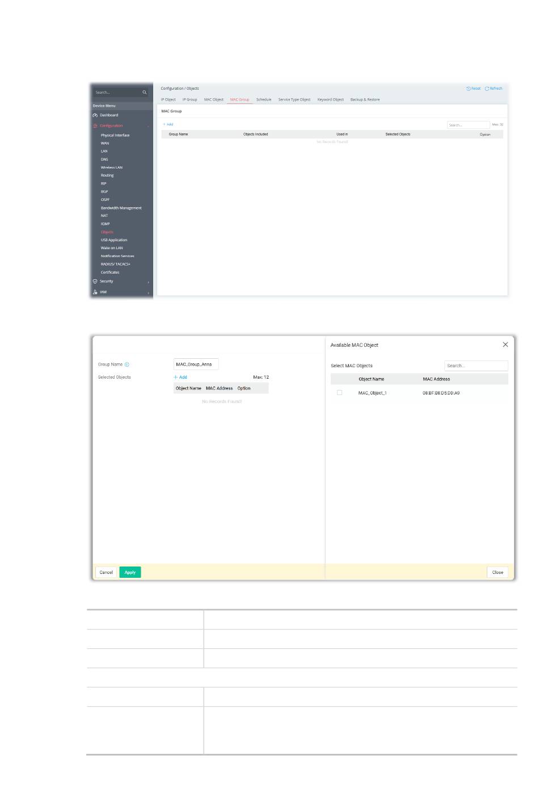Viewport: 539px width, 793px height.
Task: Select the MAC Group tab
Action: pyautogui.click(x=240, y=99)
